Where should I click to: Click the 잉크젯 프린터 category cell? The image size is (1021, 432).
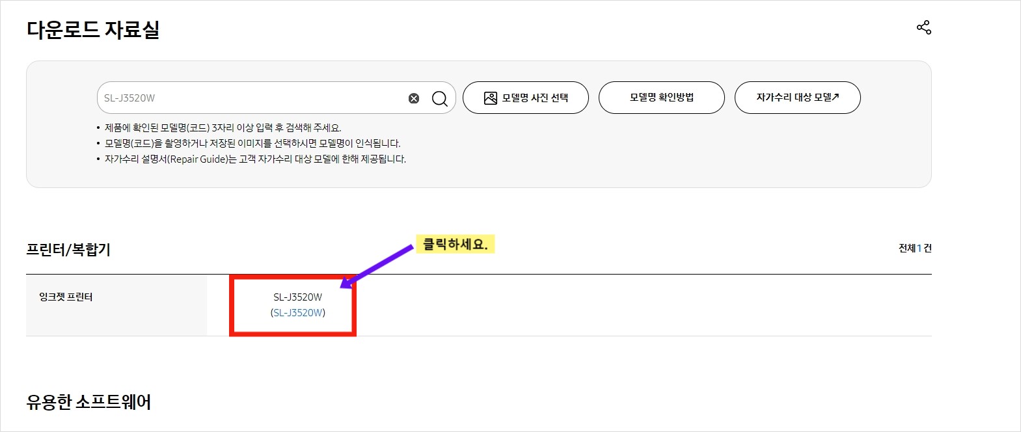click(116, 305)
